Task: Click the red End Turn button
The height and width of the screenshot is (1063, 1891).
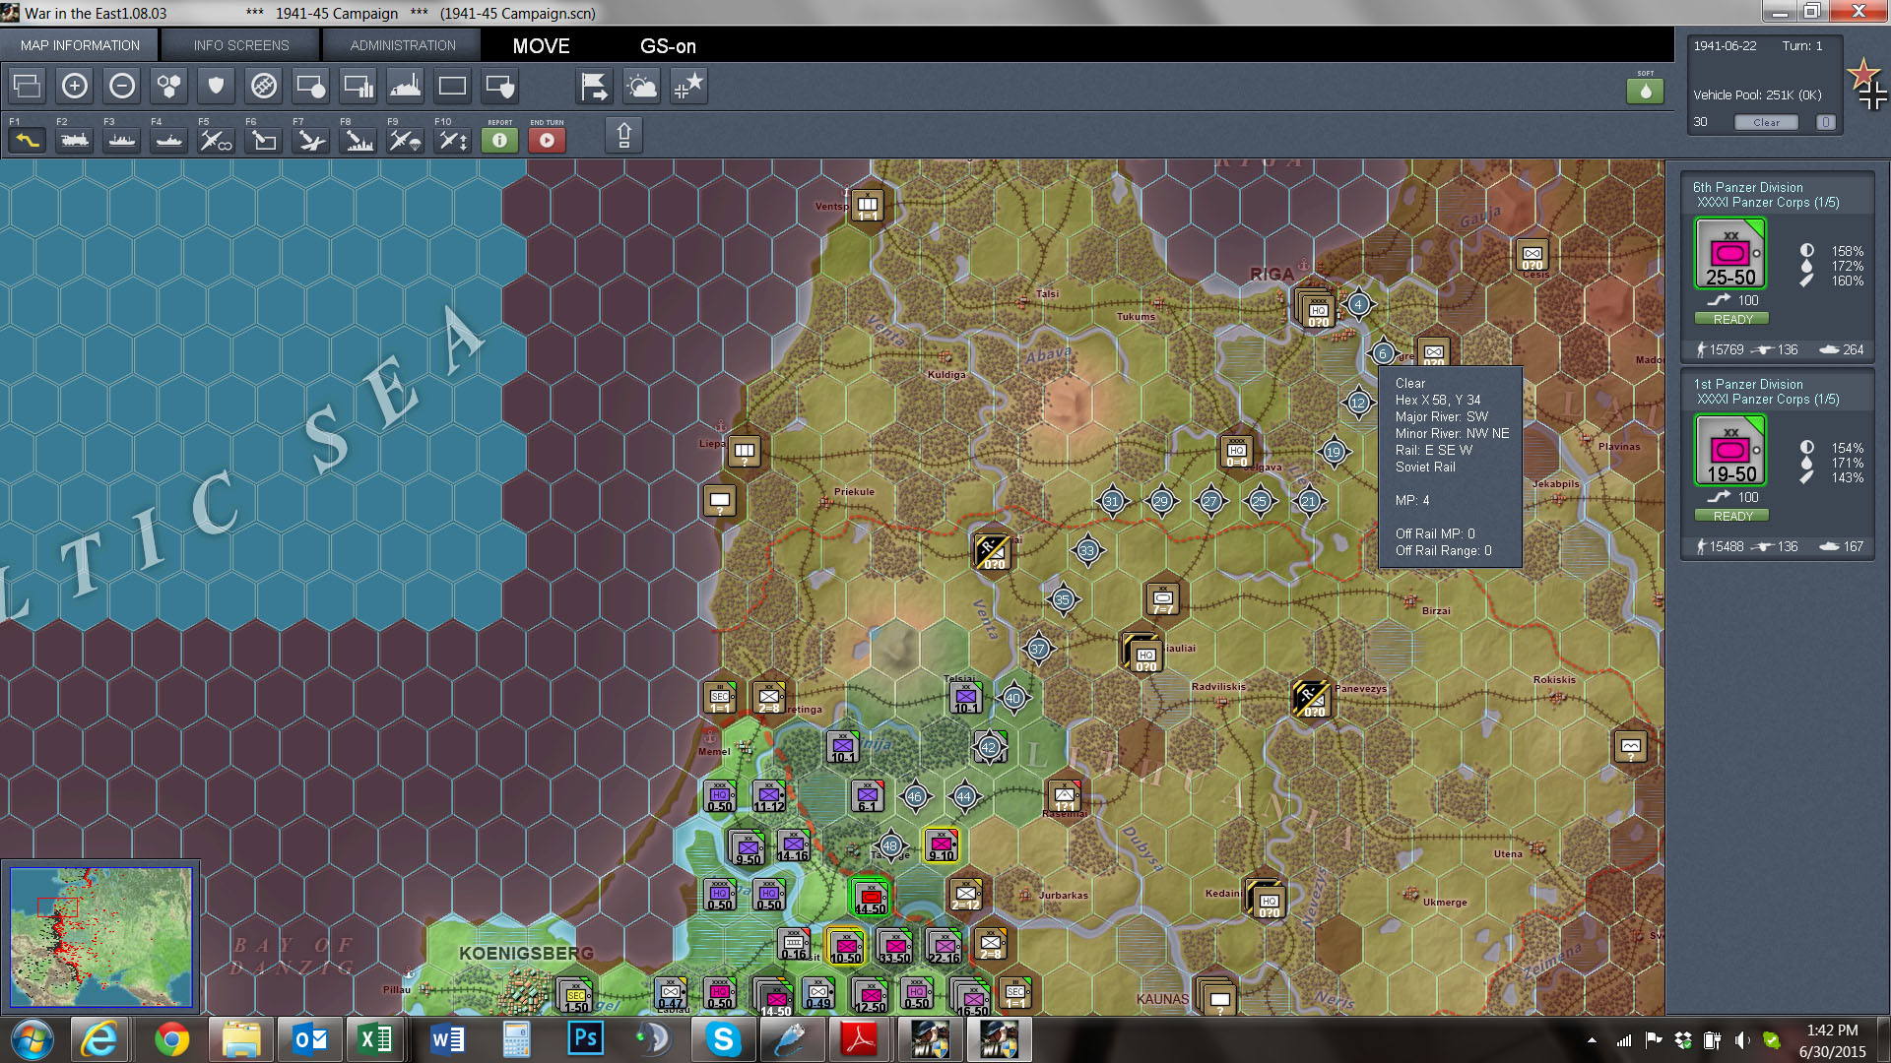Action: [x=548, y=141]
